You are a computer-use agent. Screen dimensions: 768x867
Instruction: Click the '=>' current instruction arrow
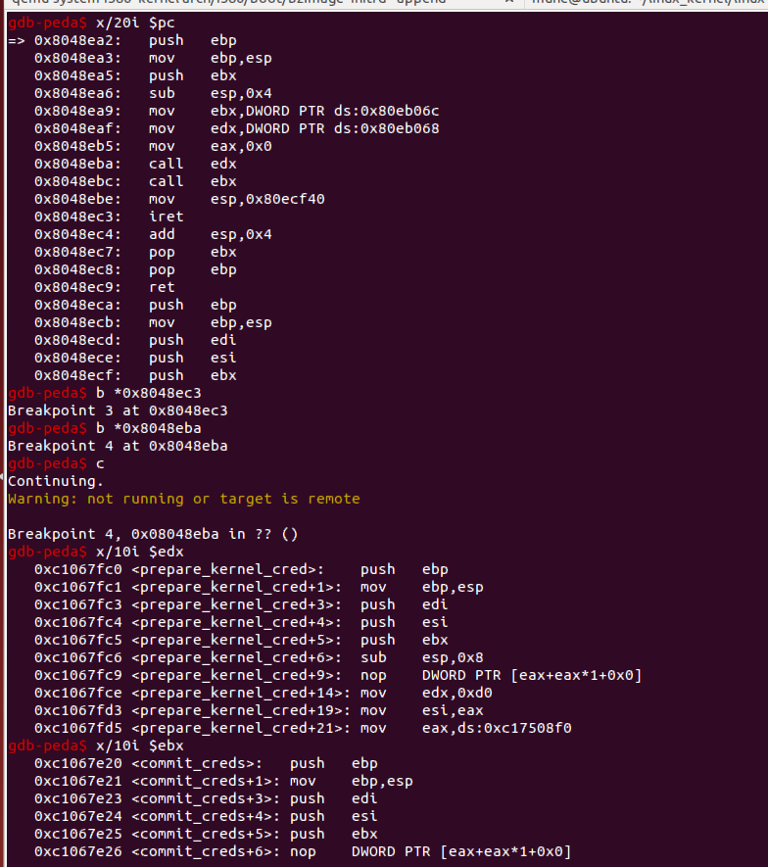[16, 40]
